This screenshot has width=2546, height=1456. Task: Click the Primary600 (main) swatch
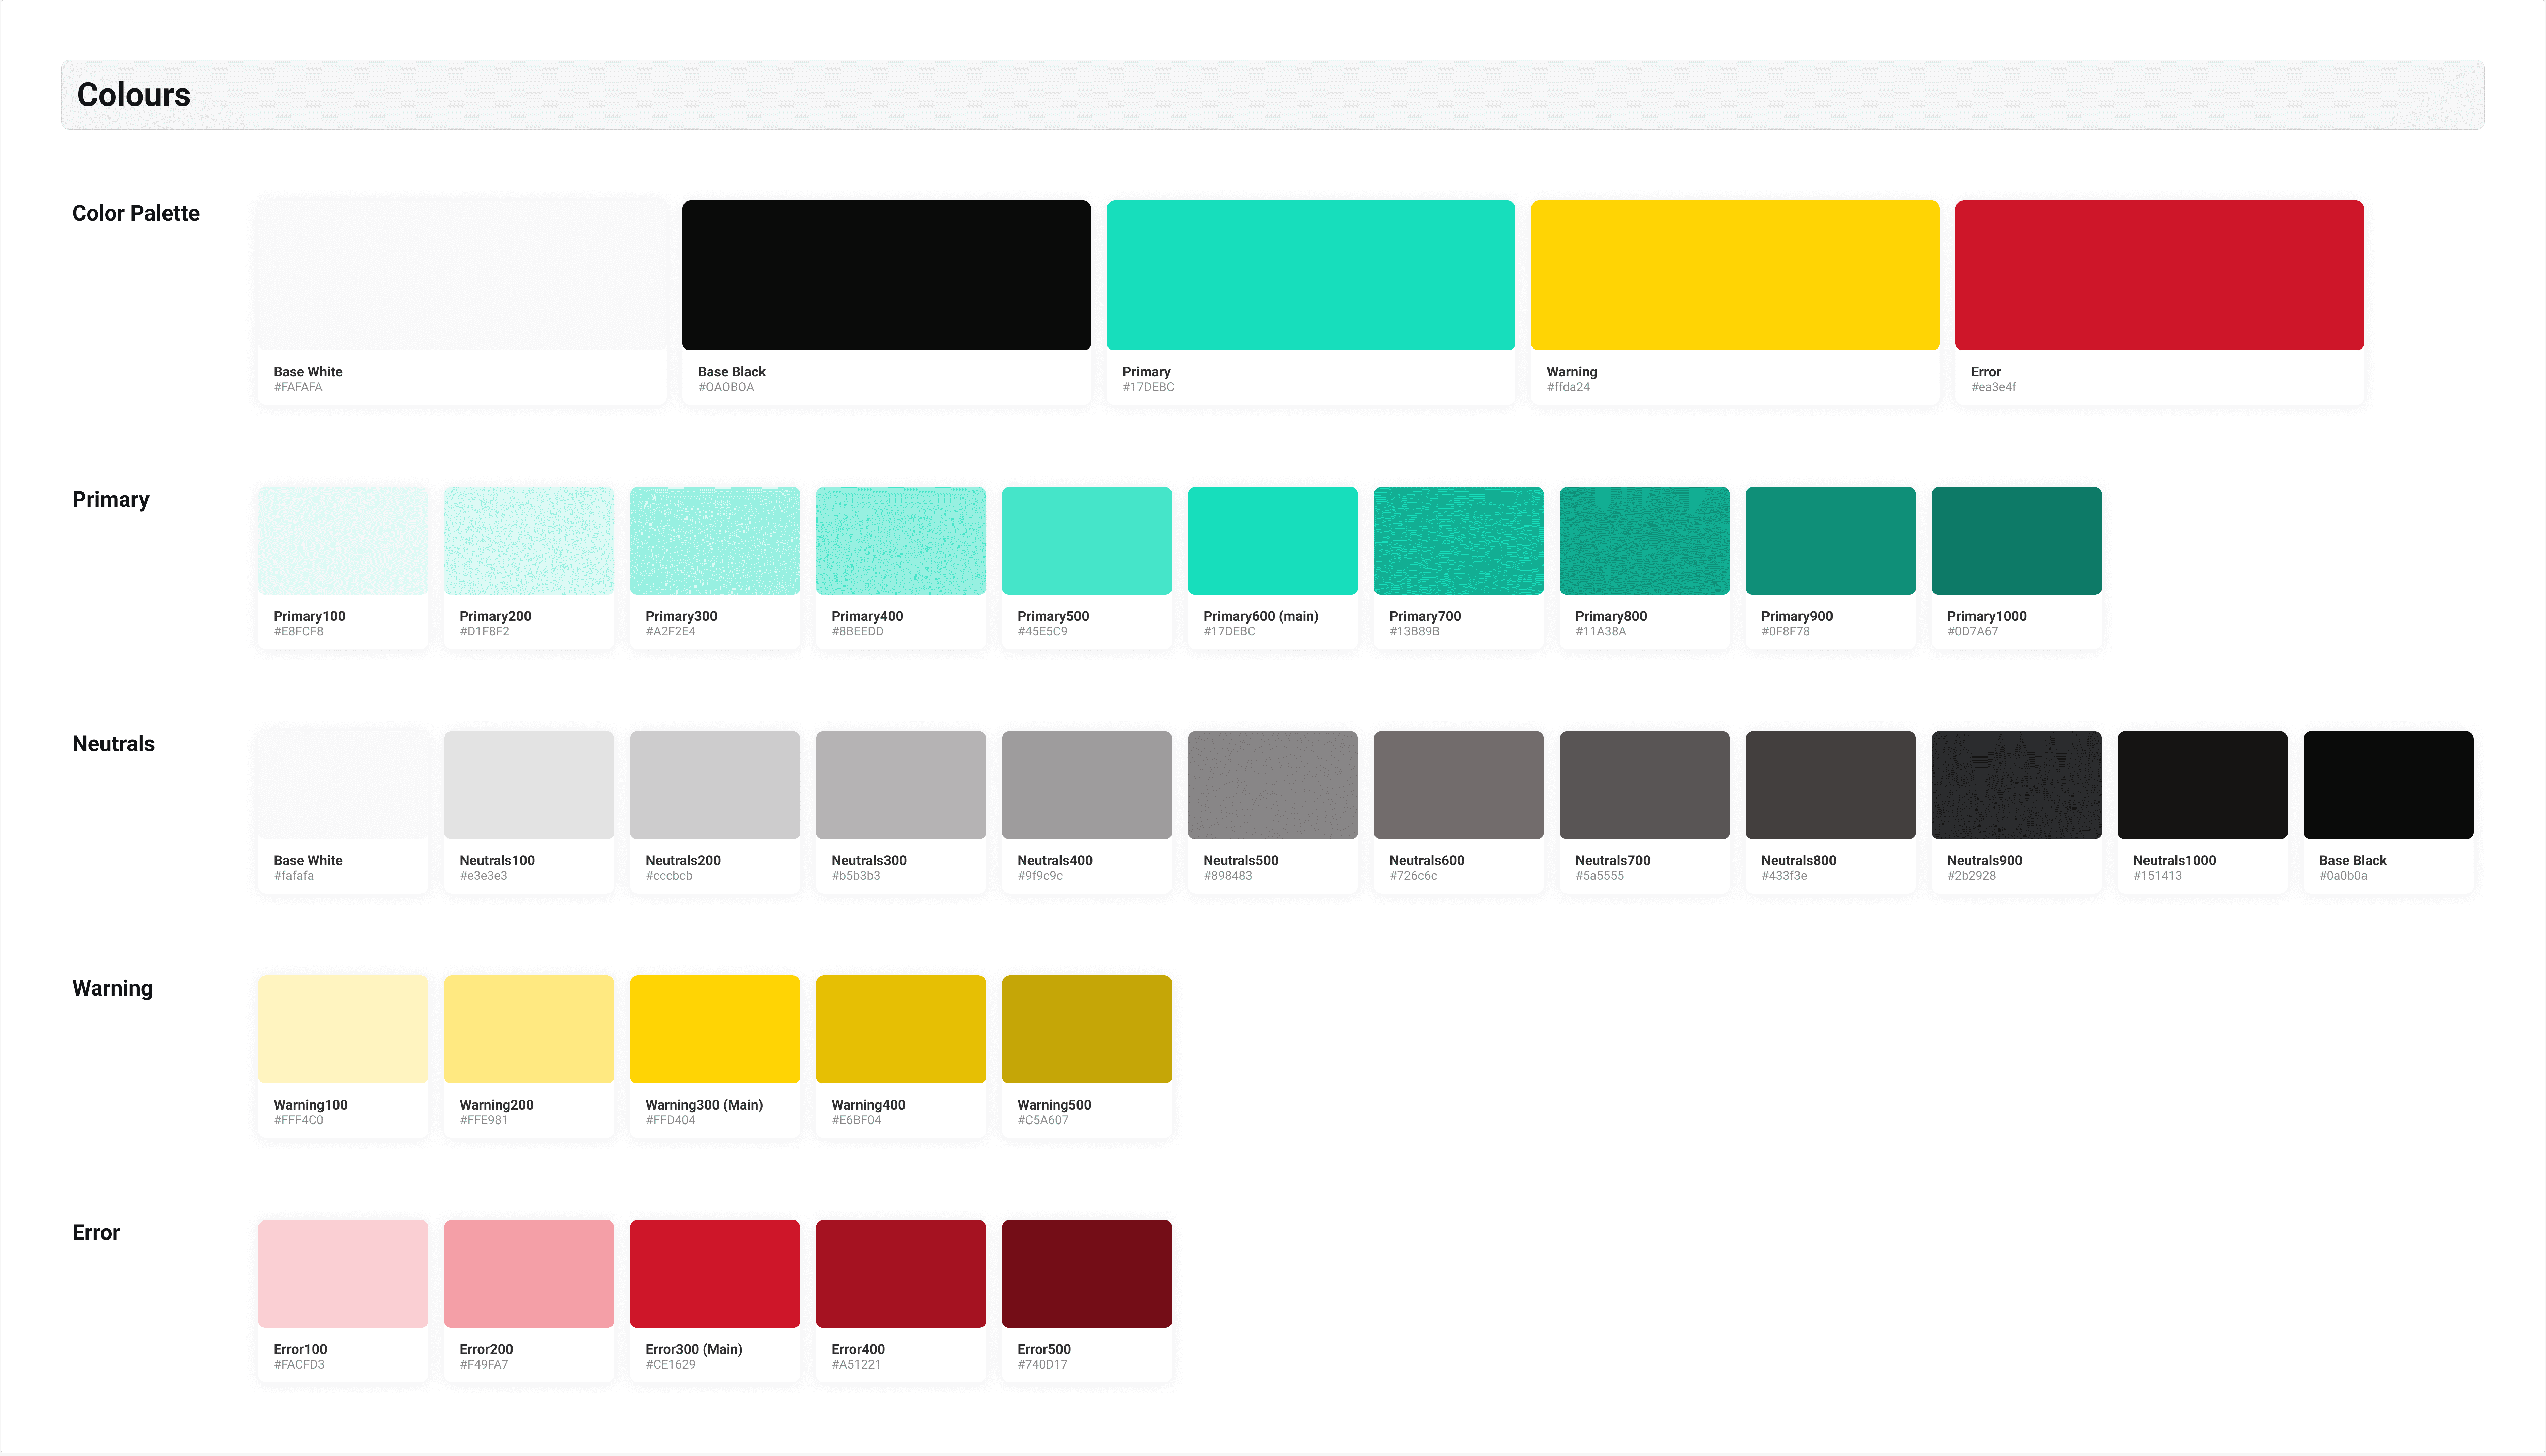point(1273,540)
